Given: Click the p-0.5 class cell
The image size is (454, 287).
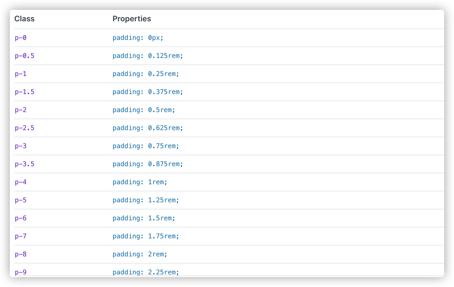Looking at the screenshot, I should (25, 56).
